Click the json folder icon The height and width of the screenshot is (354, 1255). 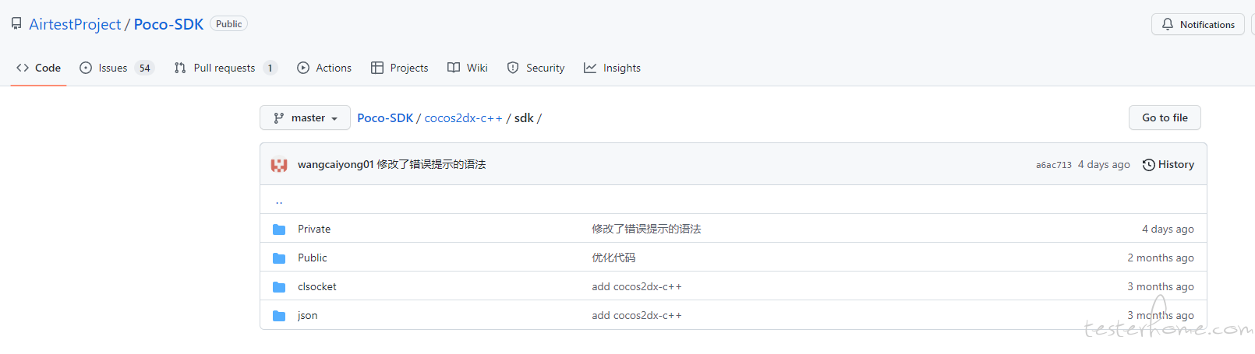[279, 316]
